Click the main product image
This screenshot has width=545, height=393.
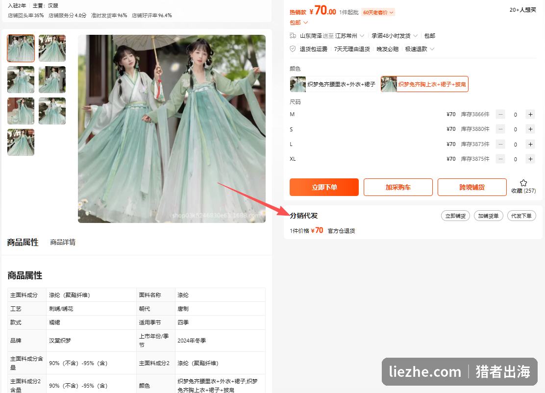(x=172, y=128)
